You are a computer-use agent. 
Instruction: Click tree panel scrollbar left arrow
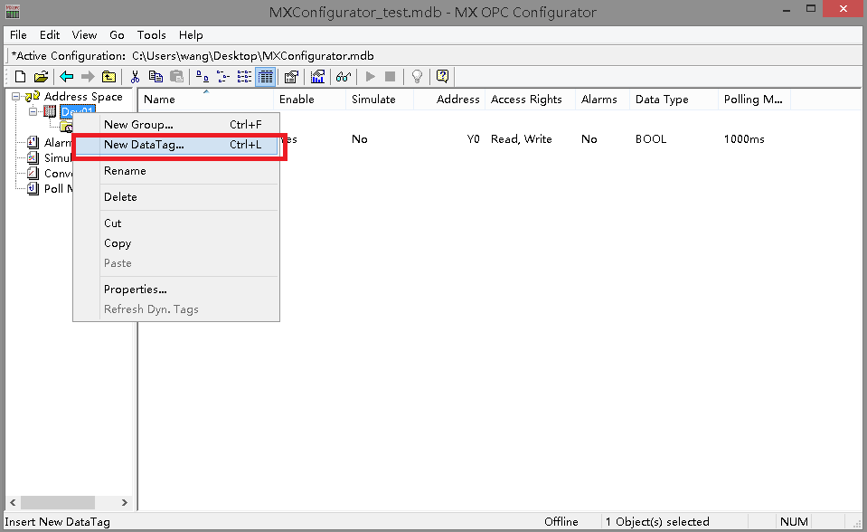(x=13, y=503)
